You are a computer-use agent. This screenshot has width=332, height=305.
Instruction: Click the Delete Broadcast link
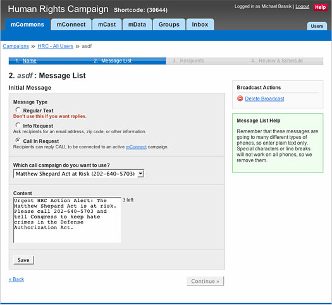pos(264,99)
